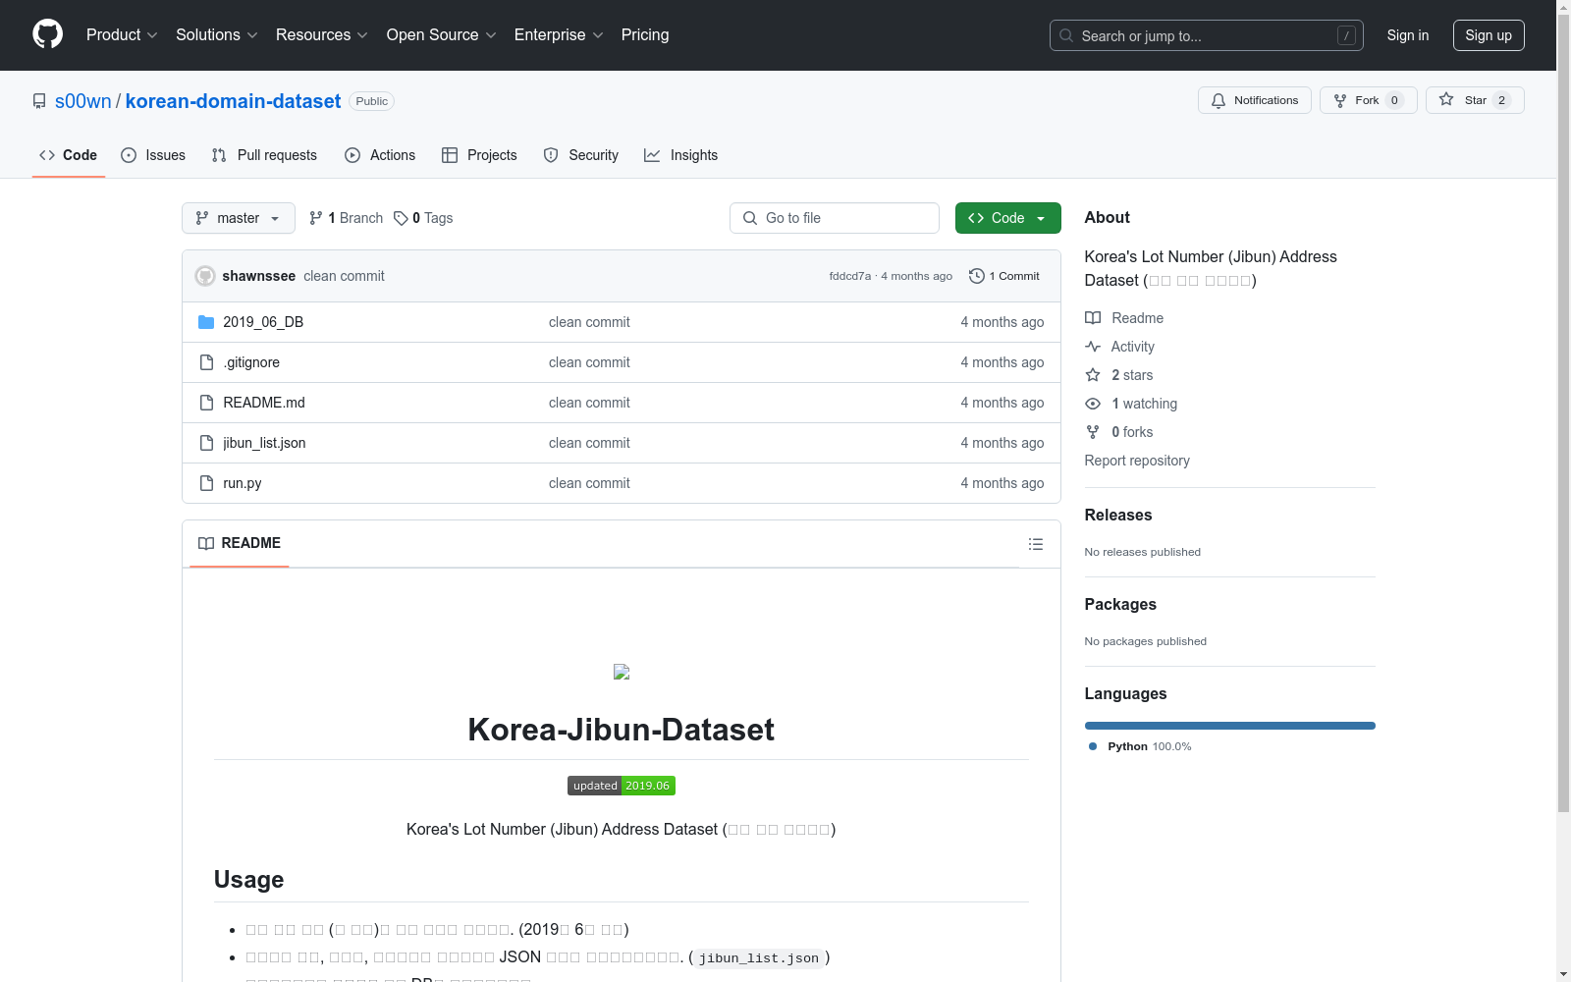The width and height of the screenshot is (1571, 982).
Task: Open the Pricing link
Action: pyautogui.click(x=645, y=35)
